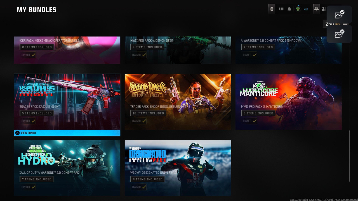Image resolution: width=358 pixels, height=201 pixels.
Task: Click '8 Items Included' on Nicki Minaj bundle
Action: coord(37,47)
